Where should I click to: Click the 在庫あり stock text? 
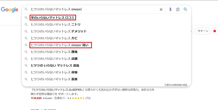pyautogui.click(x=60, y=98)
